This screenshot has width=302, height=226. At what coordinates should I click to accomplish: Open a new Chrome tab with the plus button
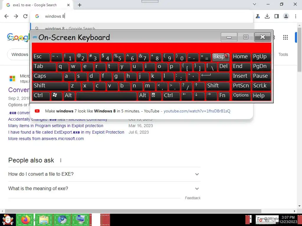[80, 5]
